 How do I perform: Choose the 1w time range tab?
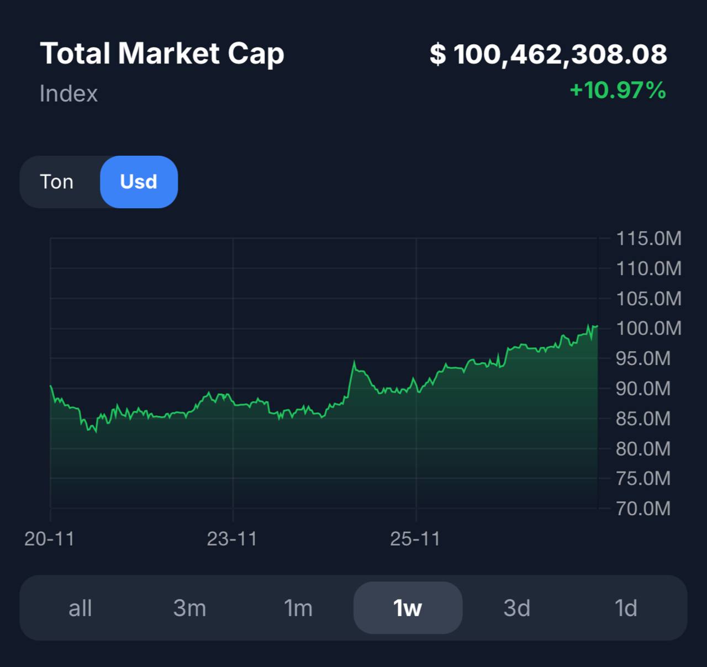(x=408, y=608)
